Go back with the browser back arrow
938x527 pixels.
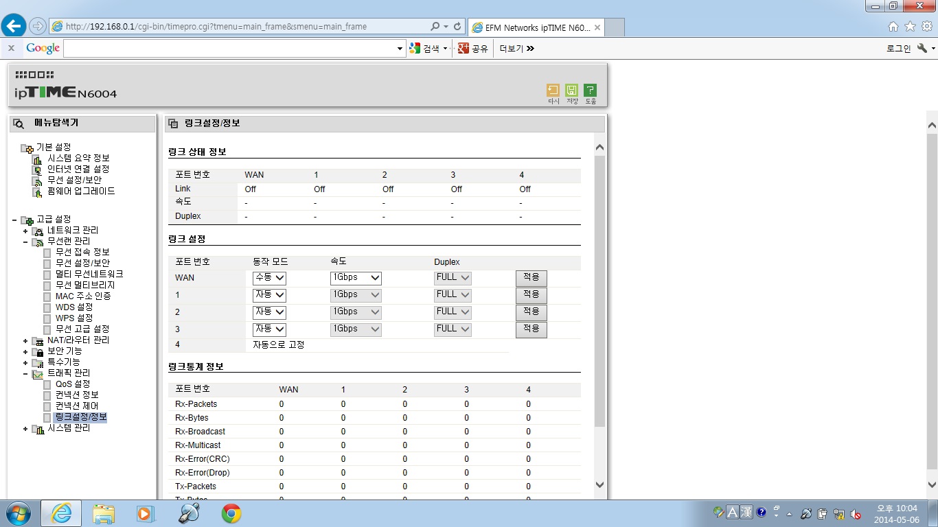(x=14, y=26)
